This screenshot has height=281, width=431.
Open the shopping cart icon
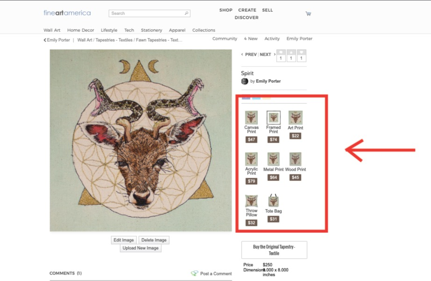308,14
